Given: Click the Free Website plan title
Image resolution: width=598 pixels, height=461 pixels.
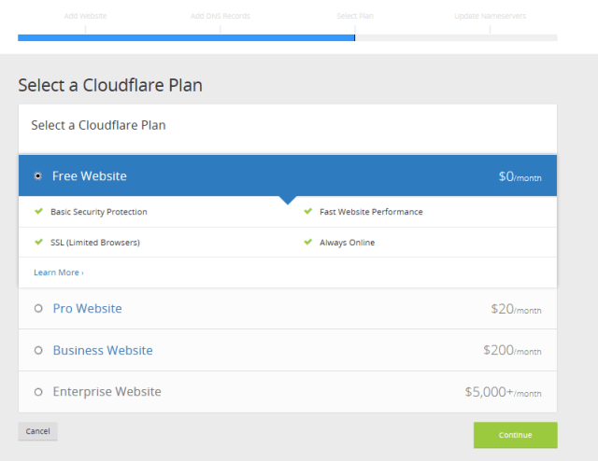Looking at the screenshot, I should 90,175.
